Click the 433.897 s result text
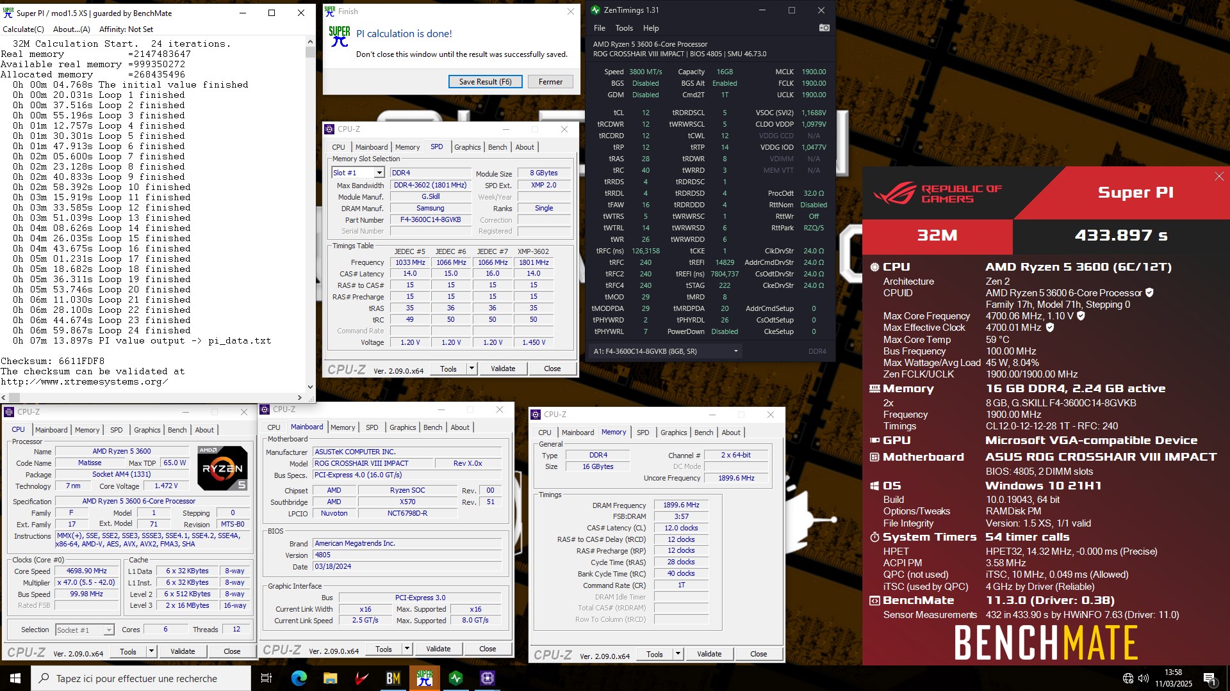1230x691 pixels. [x=1121, y=235]
